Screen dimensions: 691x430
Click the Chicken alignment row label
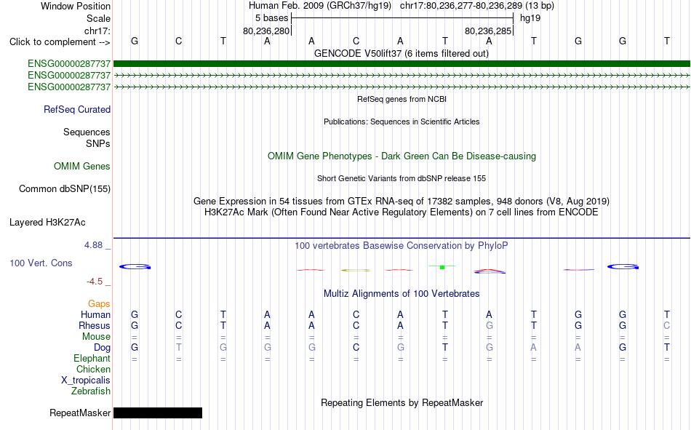coord(93,370)
